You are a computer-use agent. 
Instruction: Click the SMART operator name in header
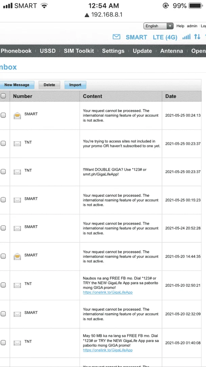click(x=137, y=37)
